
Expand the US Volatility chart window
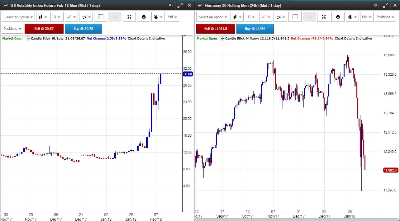(180, 5)
